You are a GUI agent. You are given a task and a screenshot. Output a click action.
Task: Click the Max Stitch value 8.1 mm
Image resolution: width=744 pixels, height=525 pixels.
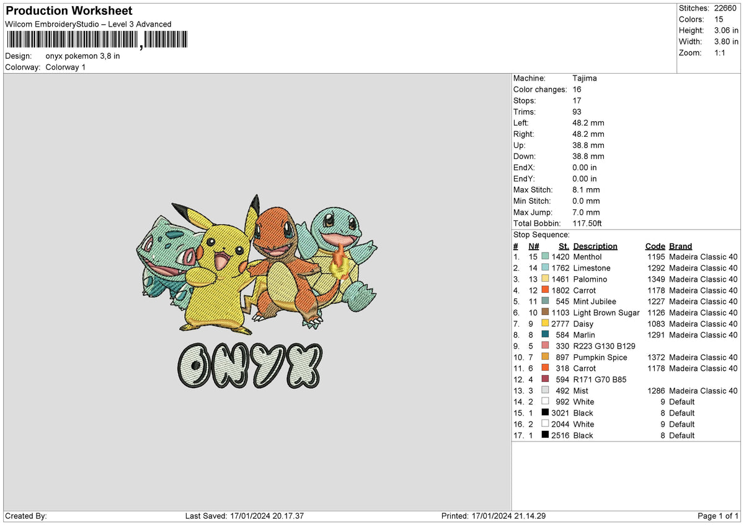coord(587,190)
